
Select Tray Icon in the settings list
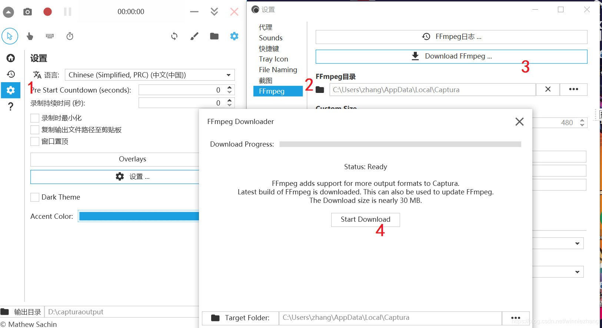[273, 59]
